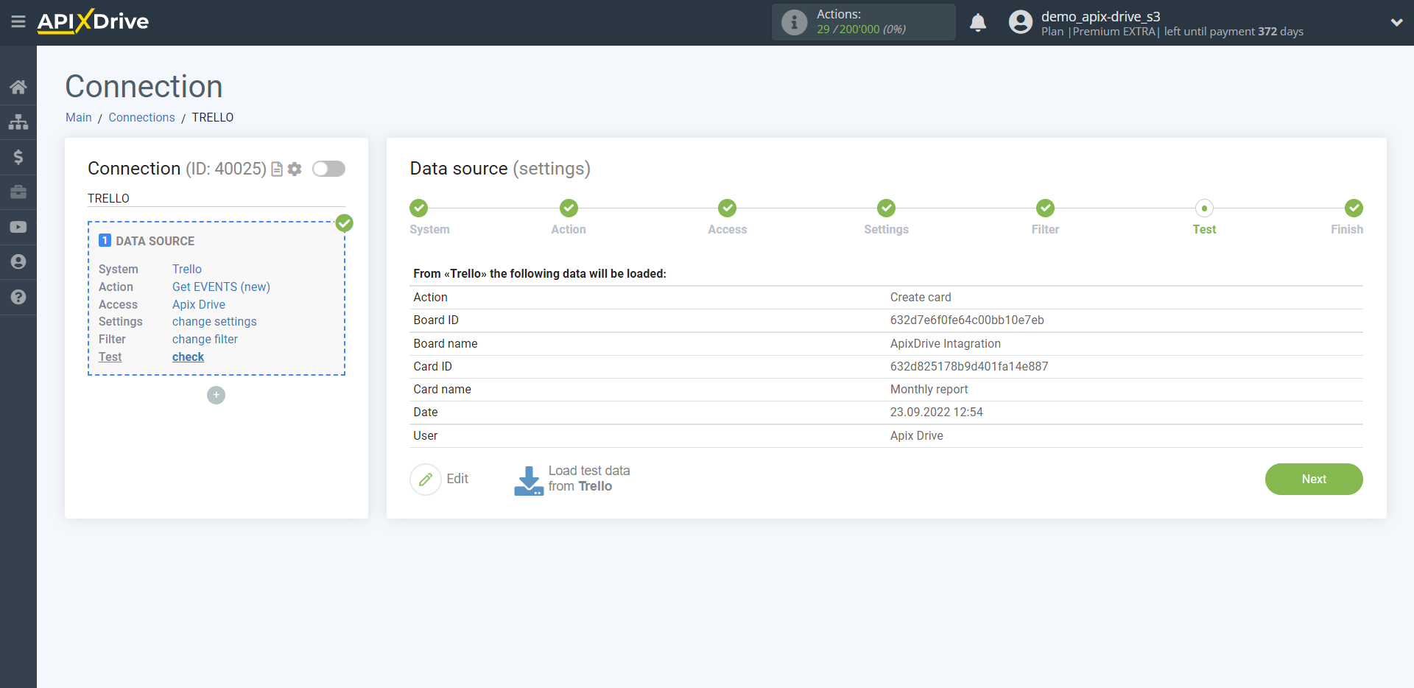
Task: Click the change settings link
Action: pos(214,321)
